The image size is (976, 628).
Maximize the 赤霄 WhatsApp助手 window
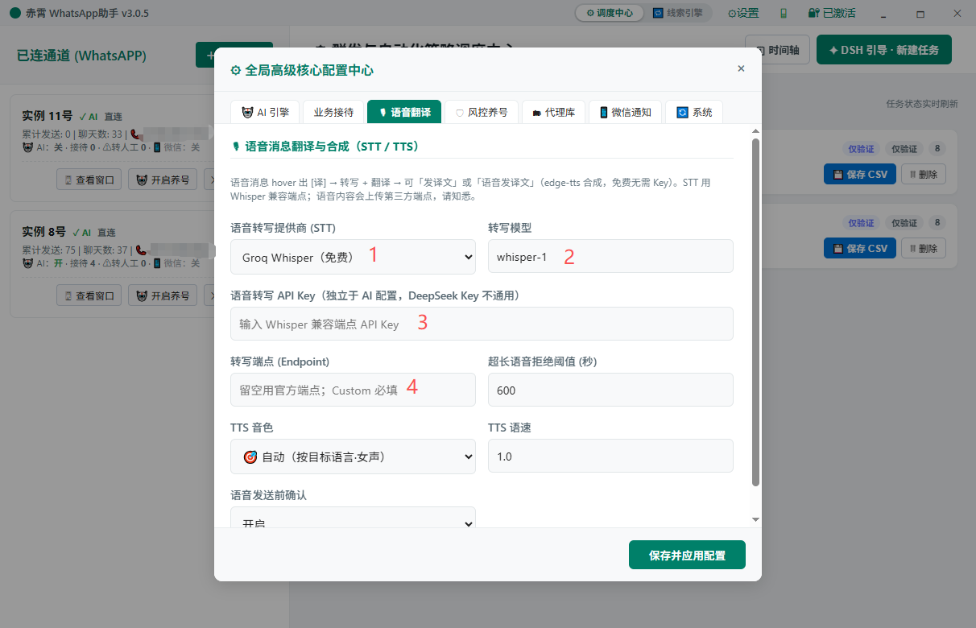point(920,13)
